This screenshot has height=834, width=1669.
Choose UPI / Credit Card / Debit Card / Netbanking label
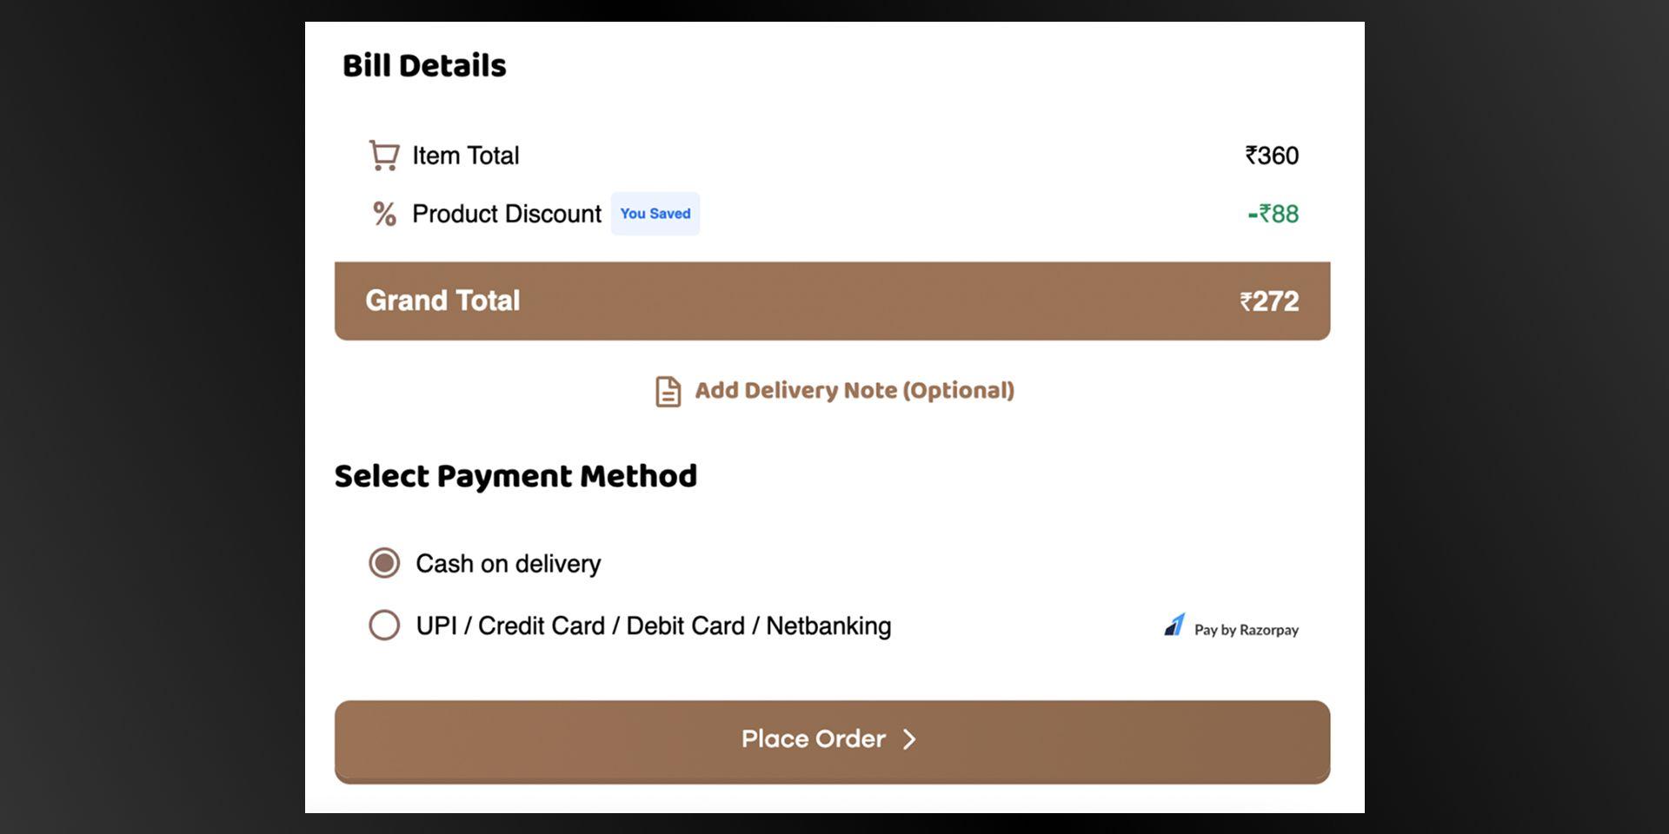pyautogui.click(x=653, y=626)
